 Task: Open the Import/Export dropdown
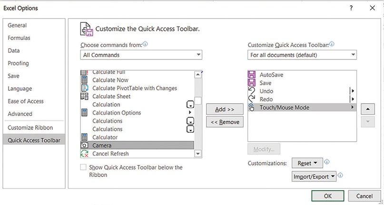click(314, 176)
